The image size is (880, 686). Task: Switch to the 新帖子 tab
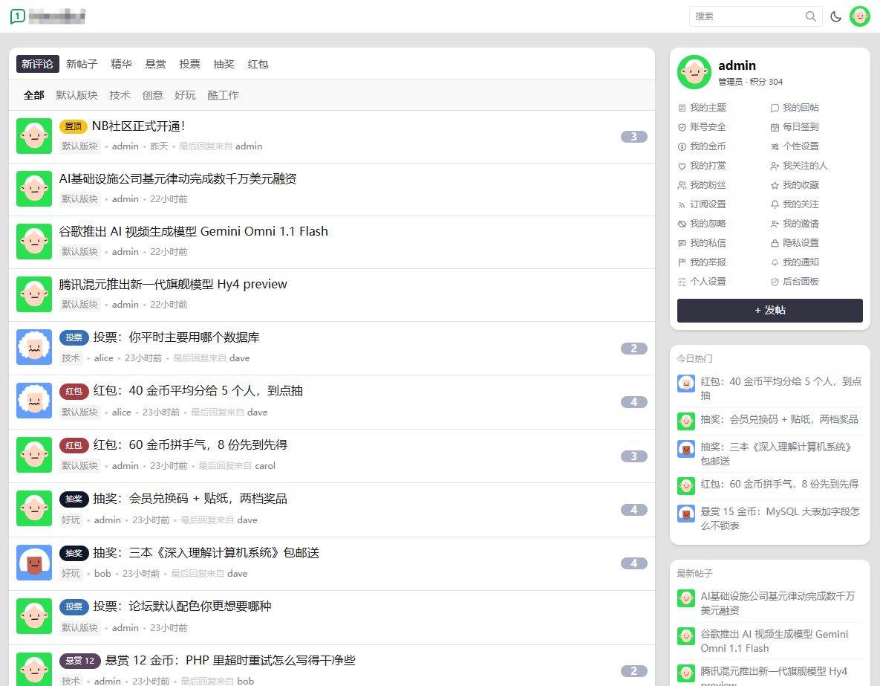pyautogui.click(x=82, y=64)
